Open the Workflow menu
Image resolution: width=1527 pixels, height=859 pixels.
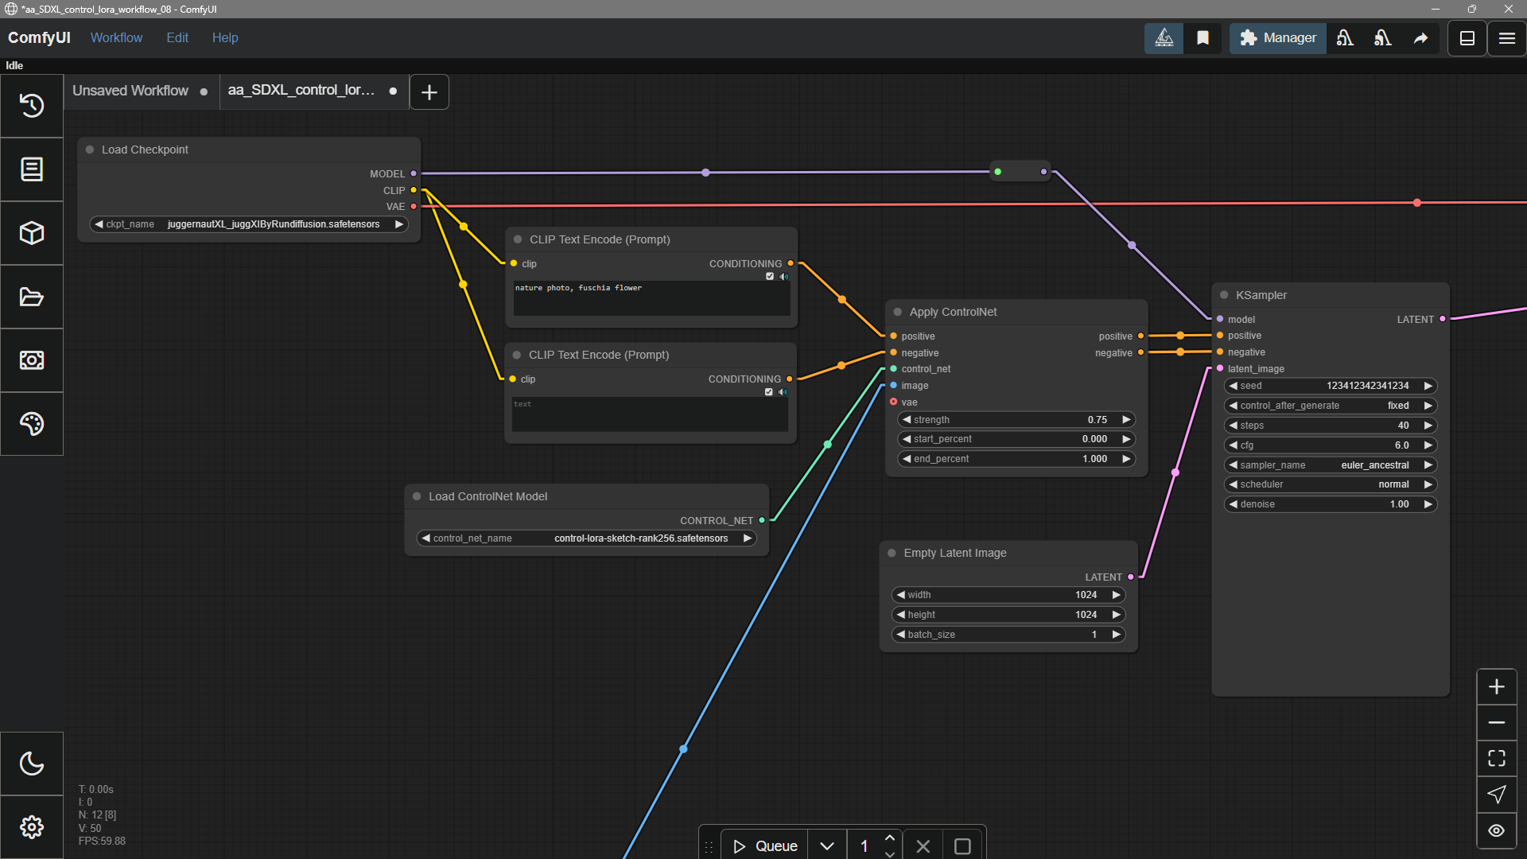pos(116,37)
